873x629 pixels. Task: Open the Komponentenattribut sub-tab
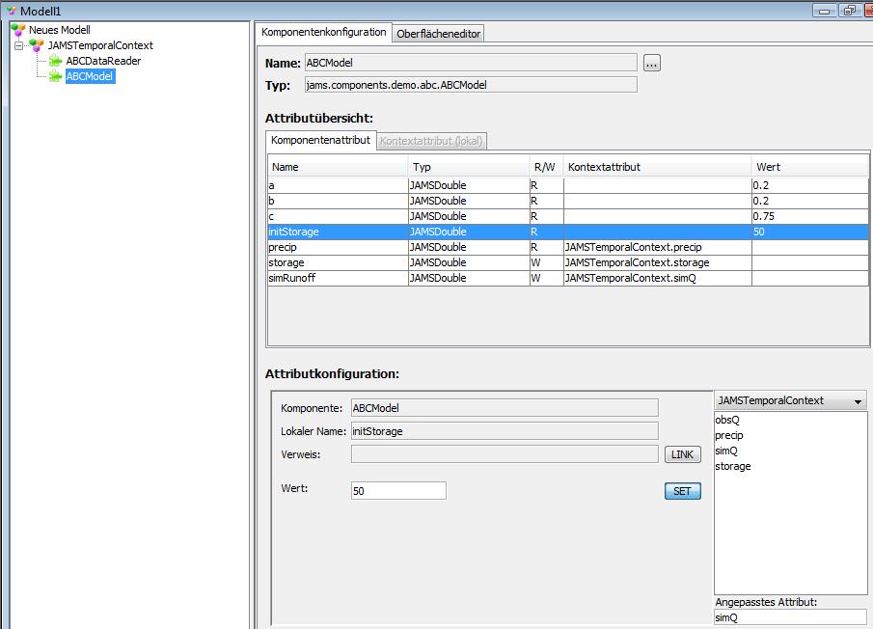coord(320,141)
